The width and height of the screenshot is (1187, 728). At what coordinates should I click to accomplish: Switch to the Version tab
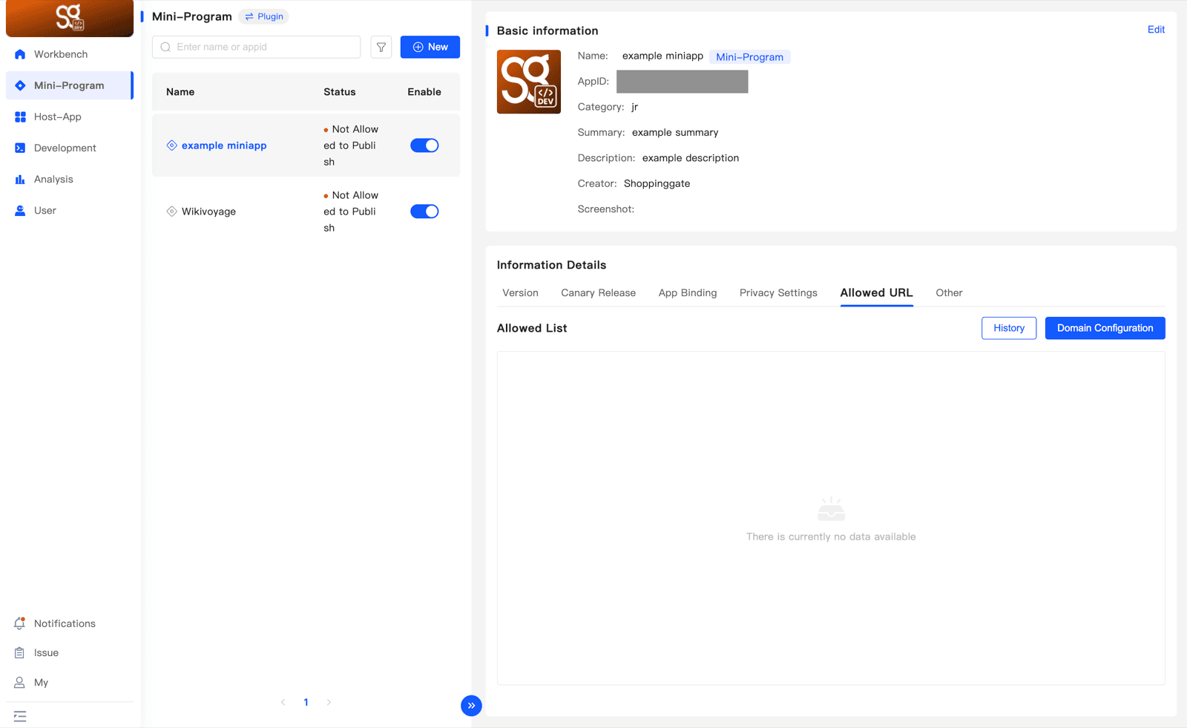[x=520, y=292]
